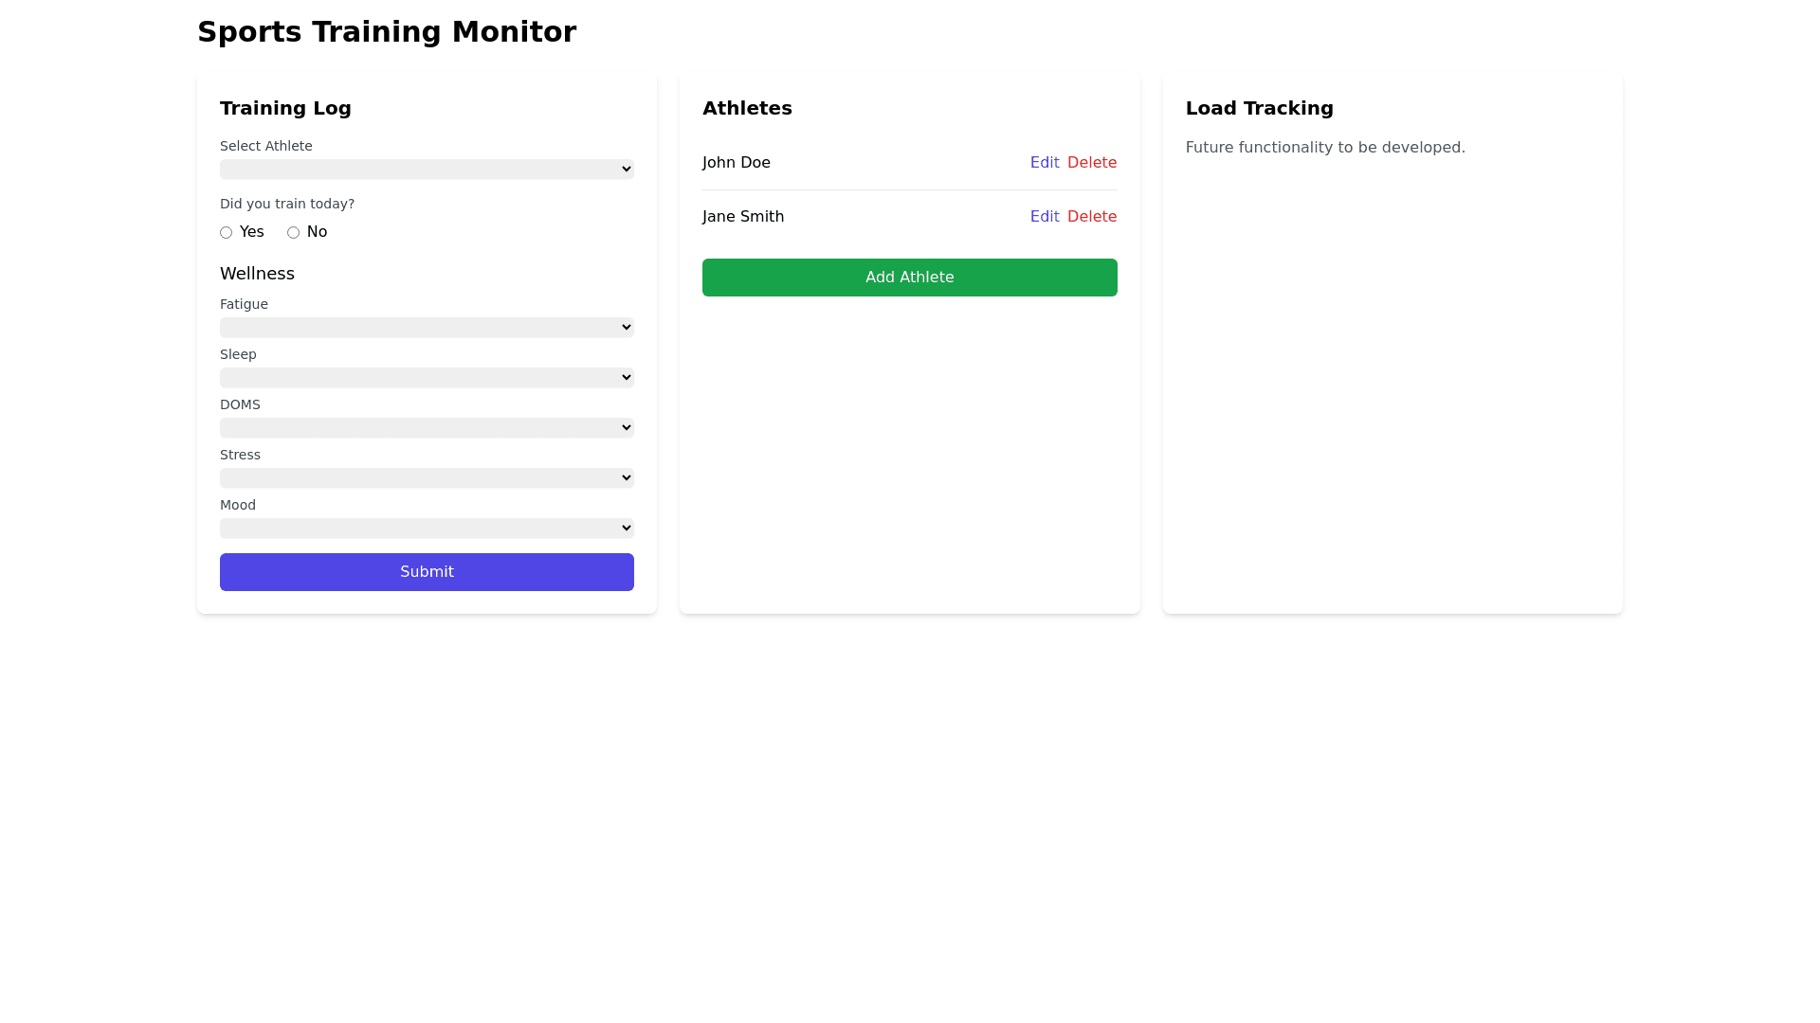Expand the Sleep dropdown
This screenshot has height=1023, width=1820.
tap(427, 377)
